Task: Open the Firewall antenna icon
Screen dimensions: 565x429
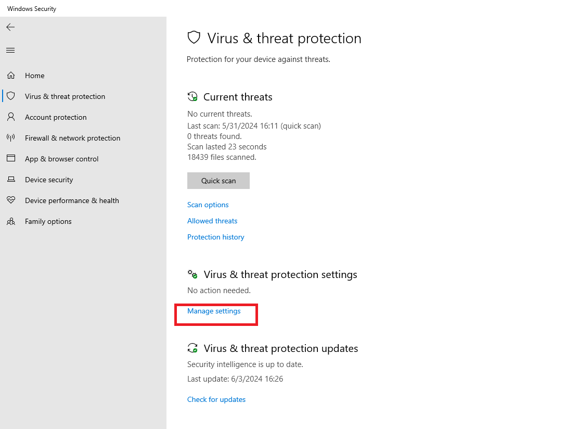Action: click(x=11, y=137)
